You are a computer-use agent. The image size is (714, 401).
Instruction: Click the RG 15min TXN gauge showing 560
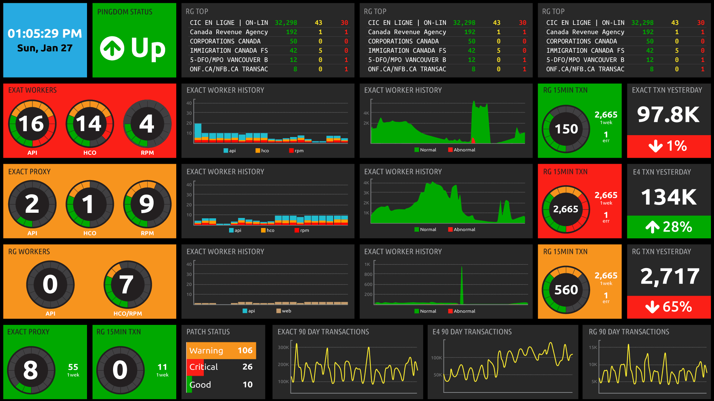pyautogui.click(x=566, y=290)
